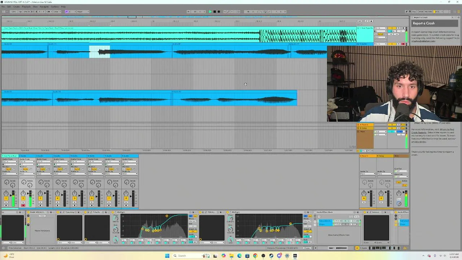This screenshot has height=260, width=462.
Task: Open A Reverb Audio To dropdown
Action: (368, 174)
